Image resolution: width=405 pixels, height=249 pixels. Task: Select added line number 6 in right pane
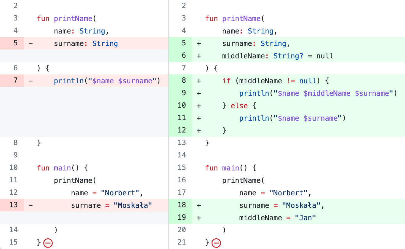pyautogui.click(x=184, y=56)
